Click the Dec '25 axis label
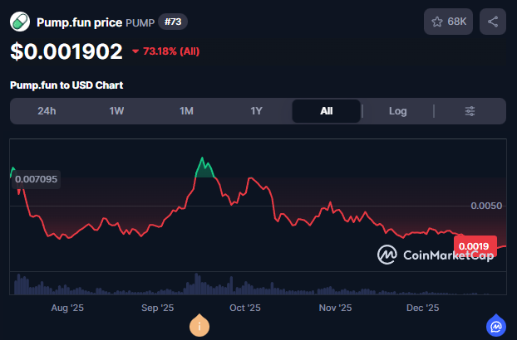Viewport: 517px width, 340px height. point(423,308)
